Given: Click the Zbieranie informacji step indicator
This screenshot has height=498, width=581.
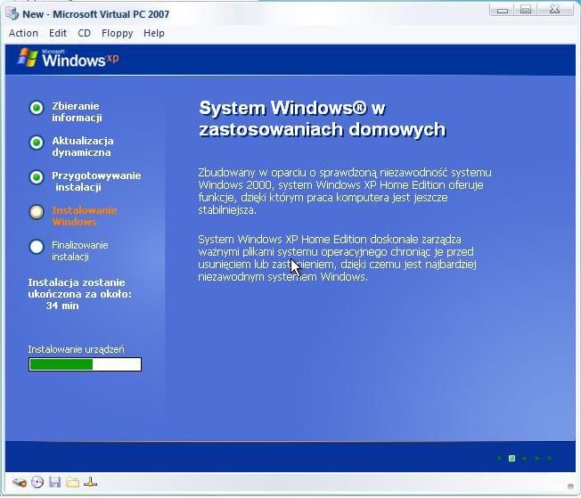Looking at the screenshot, I should point(37,108).
